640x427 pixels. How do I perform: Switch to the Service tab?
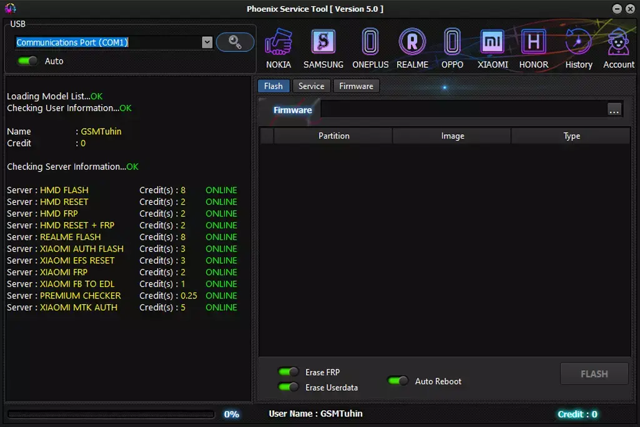311,86
